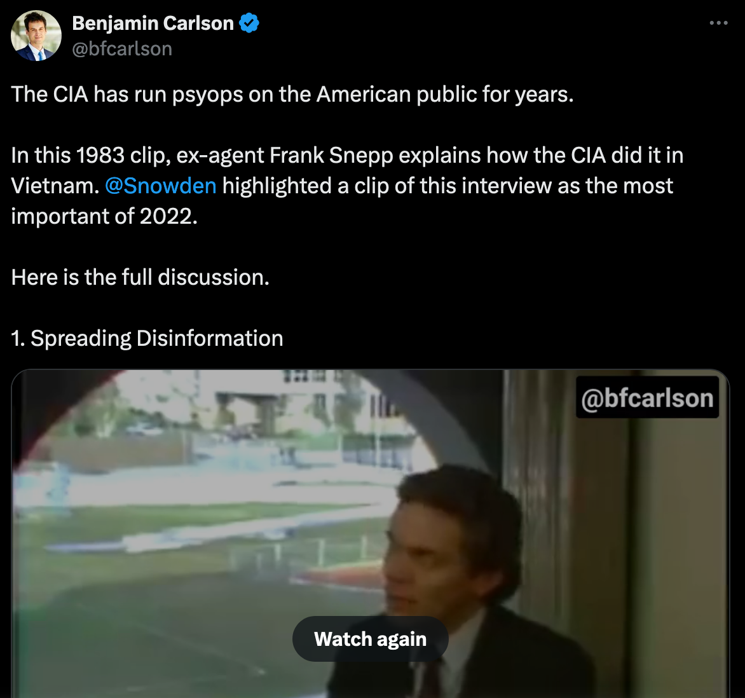Viewport: 745px width, 698px height.
Task: Click the Benjamin Carlson display name
Action: pos(153,24)
